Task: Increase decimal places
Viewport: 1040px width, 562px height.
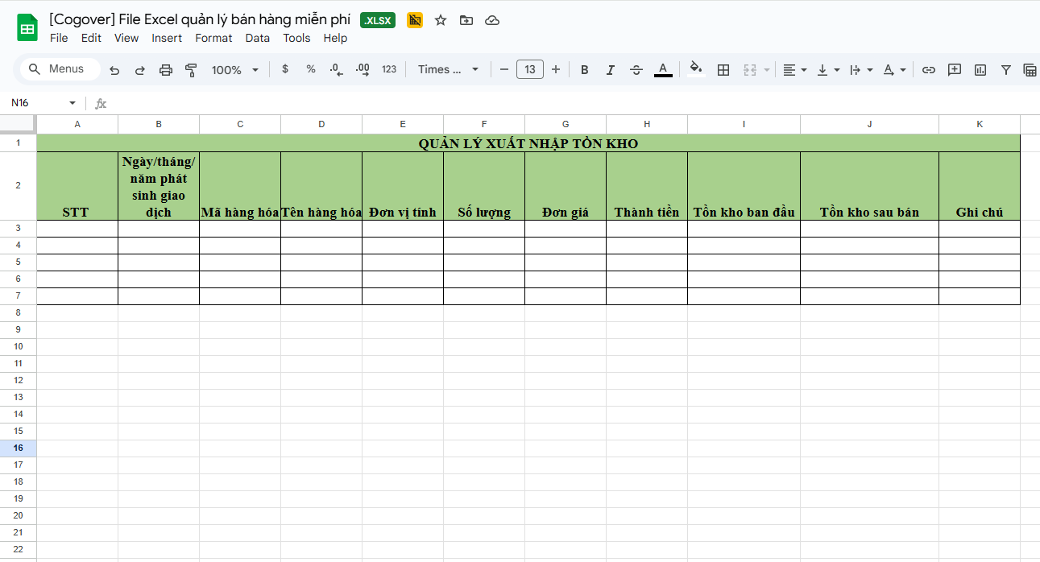Action: 363,69
